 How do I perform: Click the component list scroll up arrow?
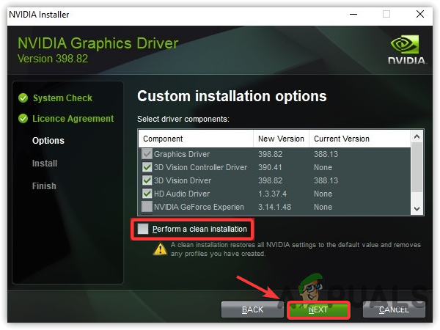417,136
